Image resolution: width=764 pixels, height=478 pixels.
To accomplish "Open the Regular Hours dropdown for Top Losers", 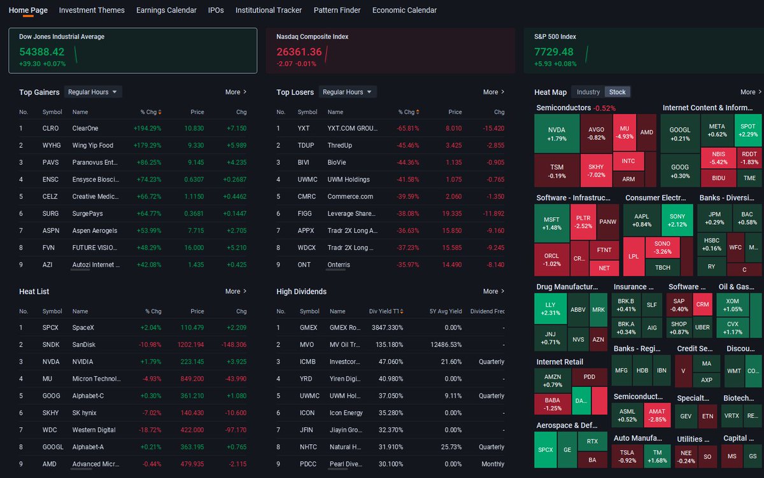I will (x=348, y=92).
